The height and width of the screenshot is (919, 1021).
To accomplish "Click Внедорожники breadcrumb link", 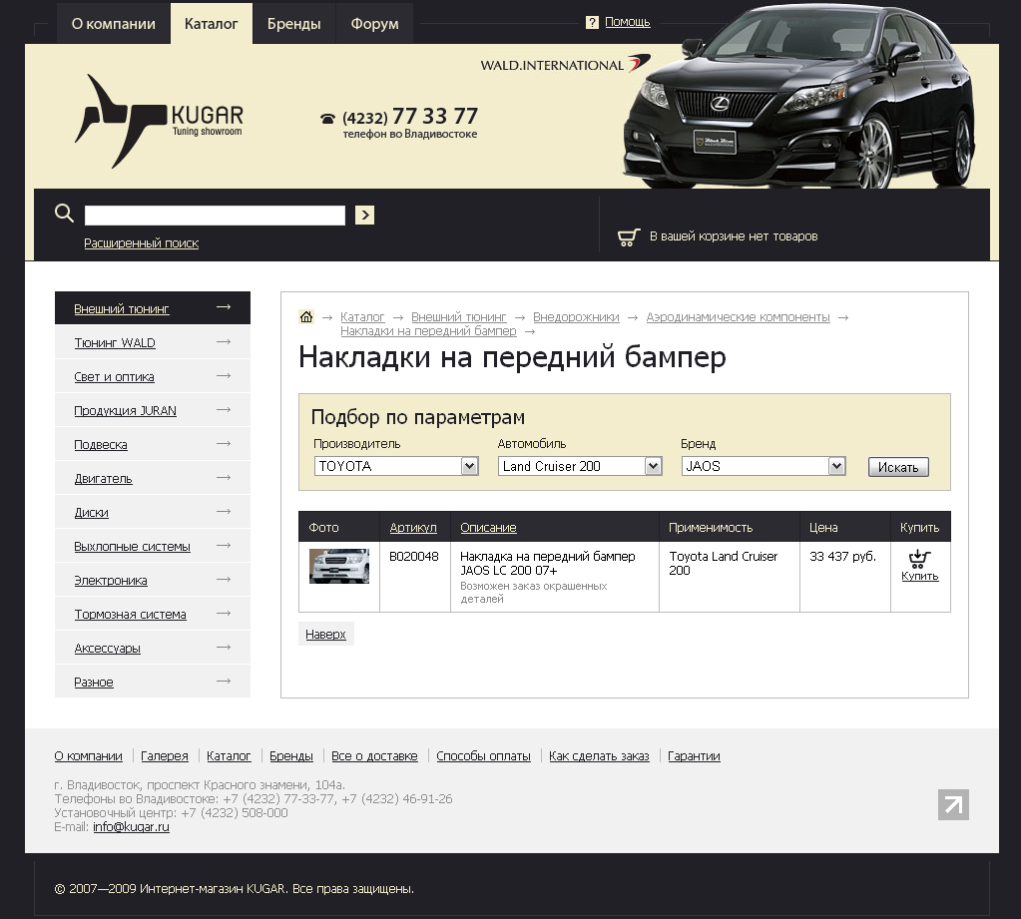I will (x=576, y=317).
